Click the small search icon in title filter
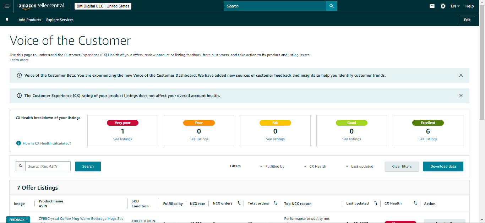The image size is (485, 223). (21, 166)
